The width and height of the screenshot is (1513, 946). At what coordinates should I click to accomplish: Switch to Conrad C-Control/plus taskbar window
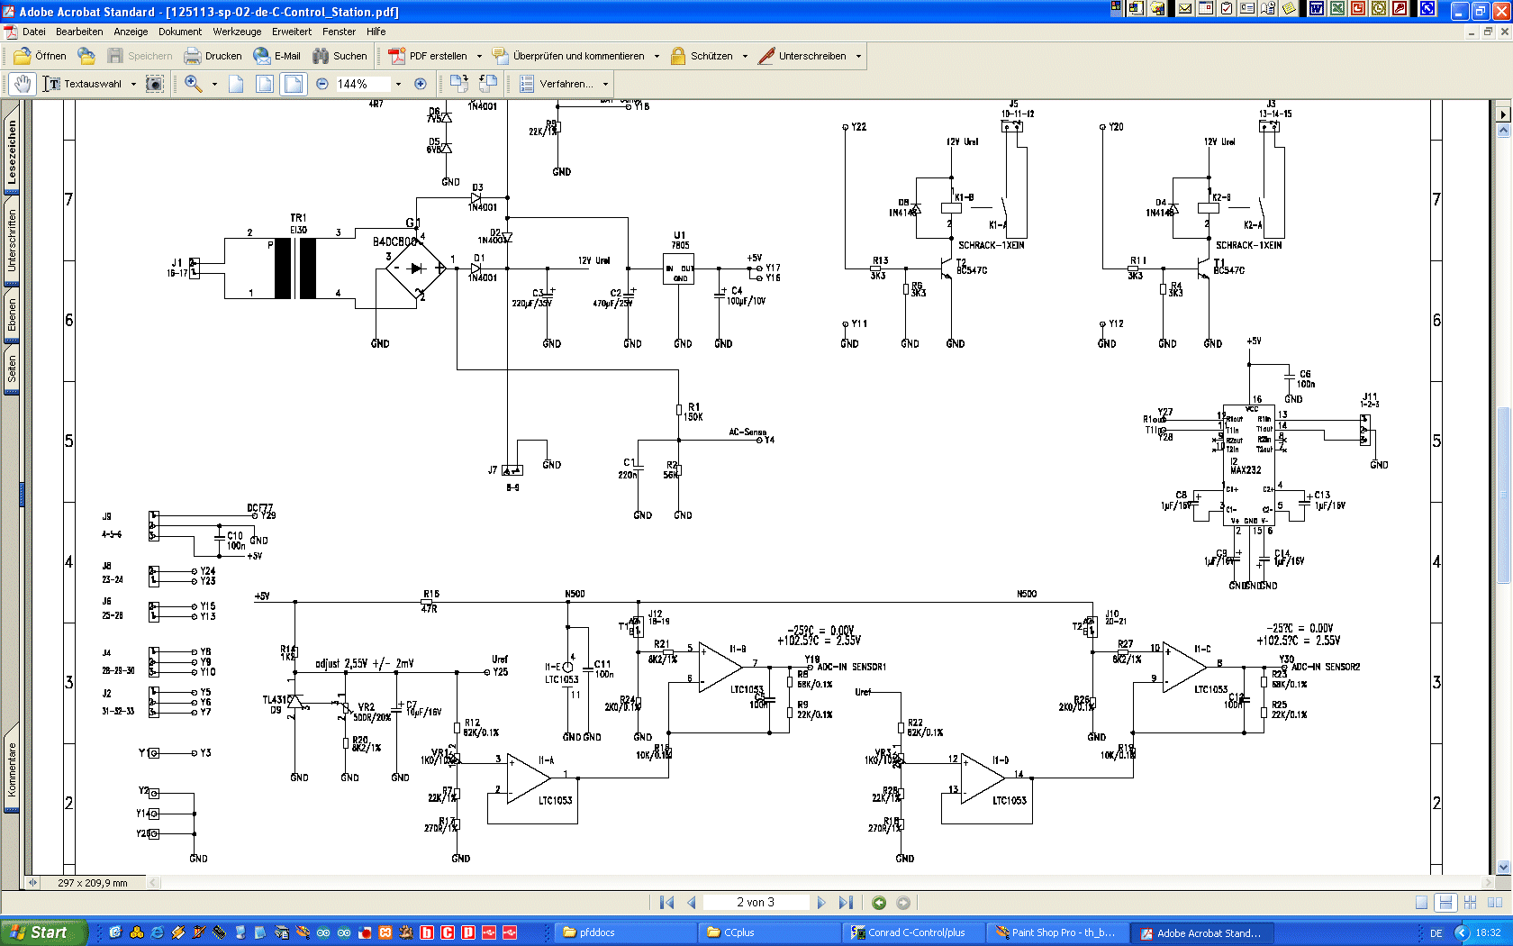pos(912,932)
